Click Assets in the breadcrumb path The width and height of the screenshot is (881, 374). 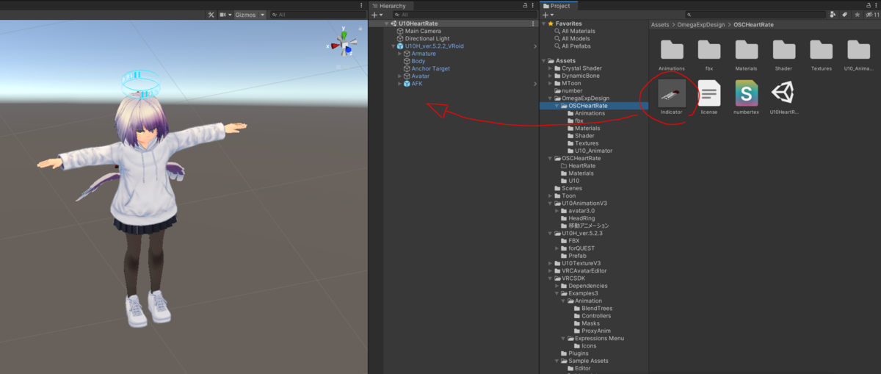(660, 24)
